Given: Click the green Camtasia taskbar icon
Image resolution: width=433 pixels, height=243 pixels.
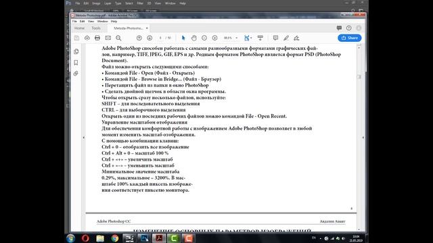Looking at the screenshot, I should click(174, 238).
